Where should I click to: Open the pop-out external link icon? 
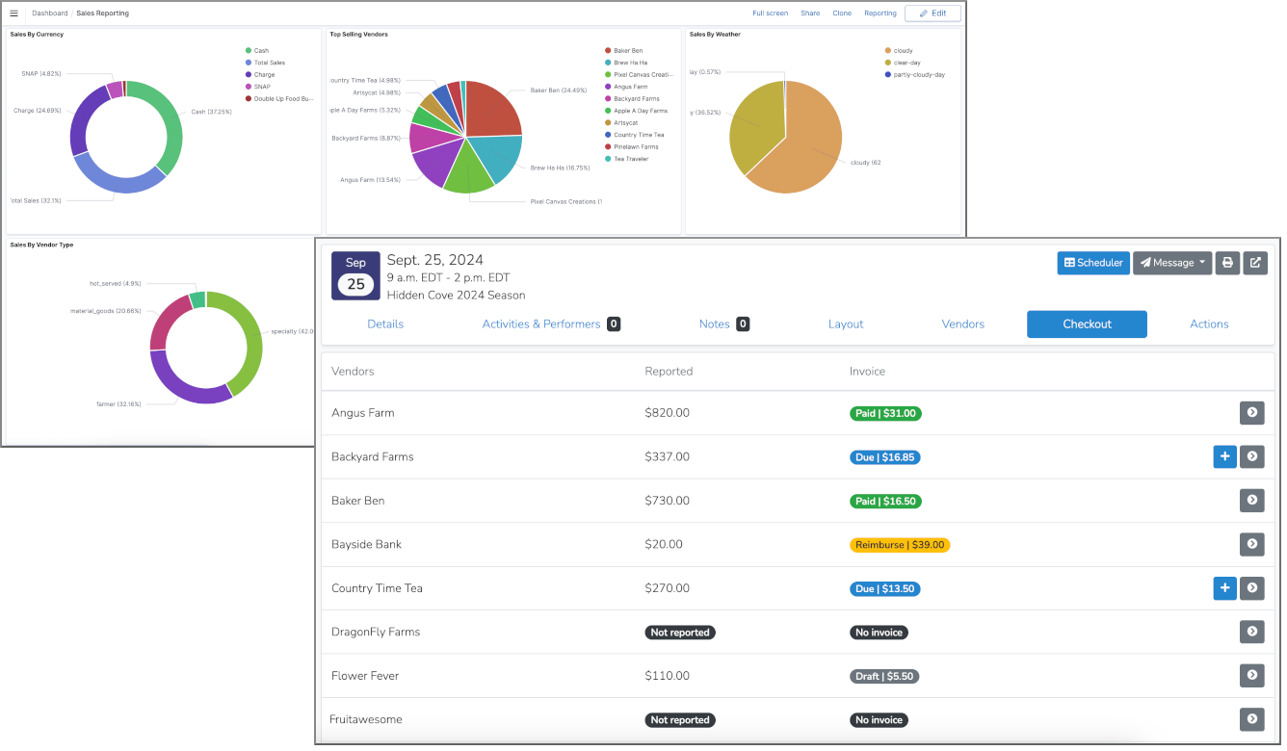click(1255, 263)
